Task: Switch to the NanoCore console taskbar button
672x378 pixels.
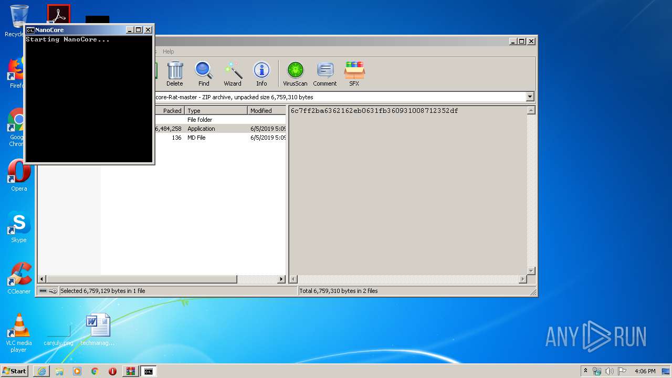Action: pos(148,371)
